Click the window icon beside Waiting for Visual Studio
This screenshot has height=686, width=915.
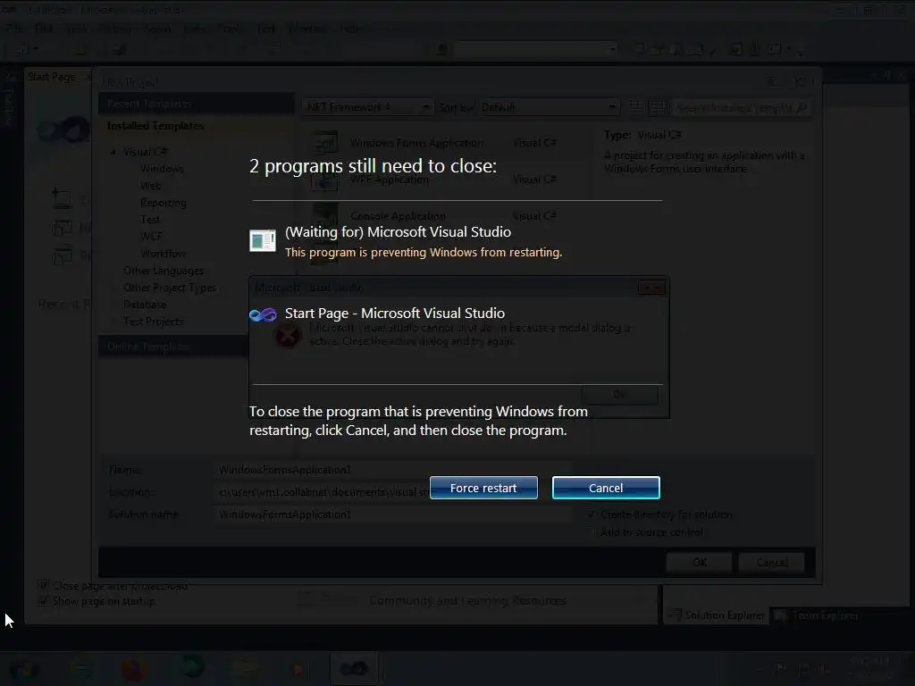point(263,240)
